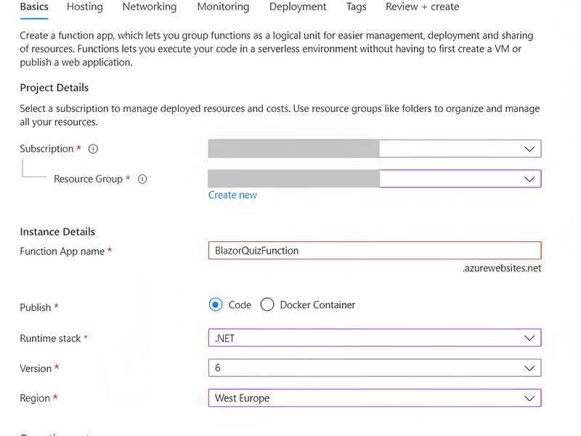Open the Region West Europe dropdown
Image resolution: width=581 pixels, height=436 pixels.
click(x=375, y=397)
